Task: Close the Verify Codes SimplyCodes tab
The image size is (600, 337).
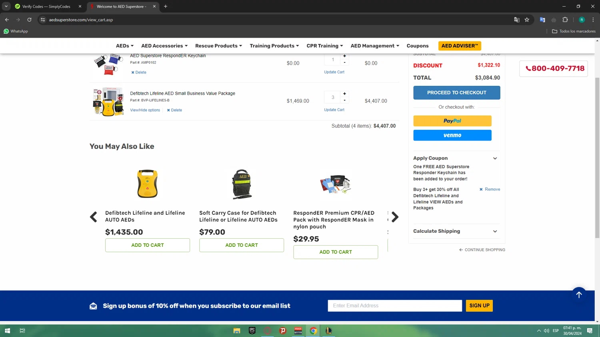Action: point(80,6)
